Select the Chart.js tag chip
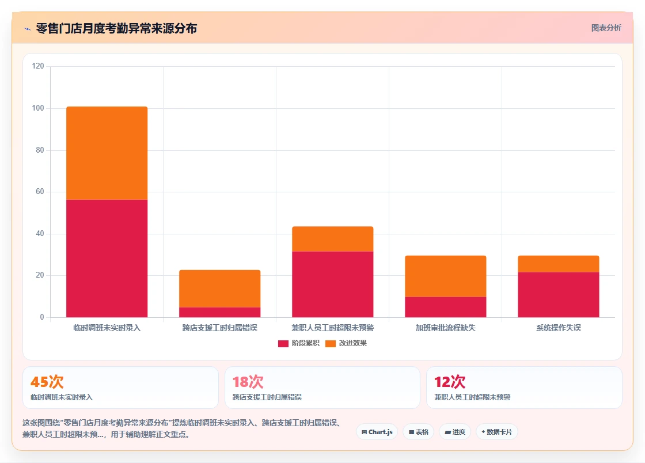Screen dimensions: 645x463 377,432
